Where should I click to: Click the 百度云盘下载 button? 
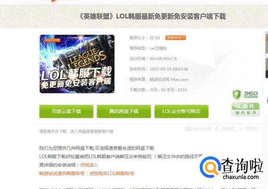(x=66, y=111)
